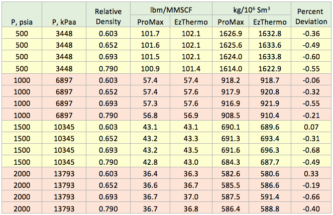Select the cell with value 56.9
The width and height of the screenshot is (333, 215).
click(x=191, y=115)
